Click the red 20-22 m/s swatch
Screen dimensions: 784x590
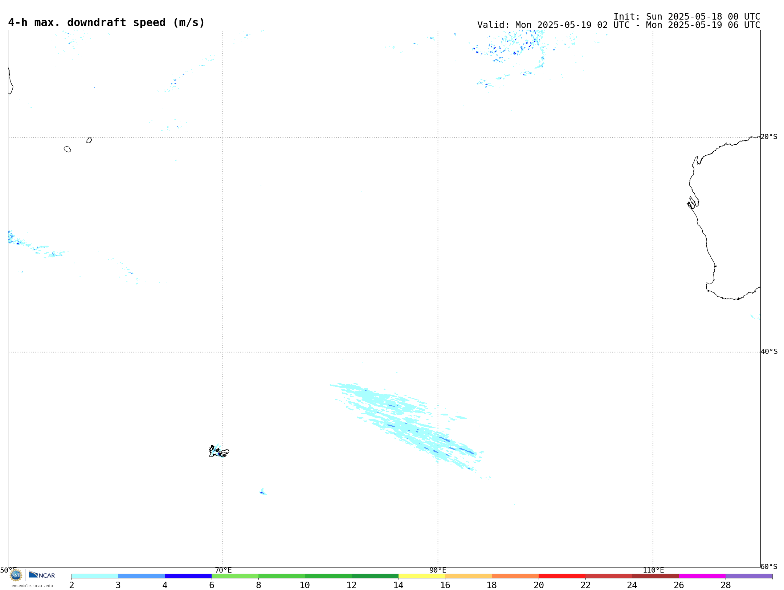pyautogui.click(x=562, y=576)
